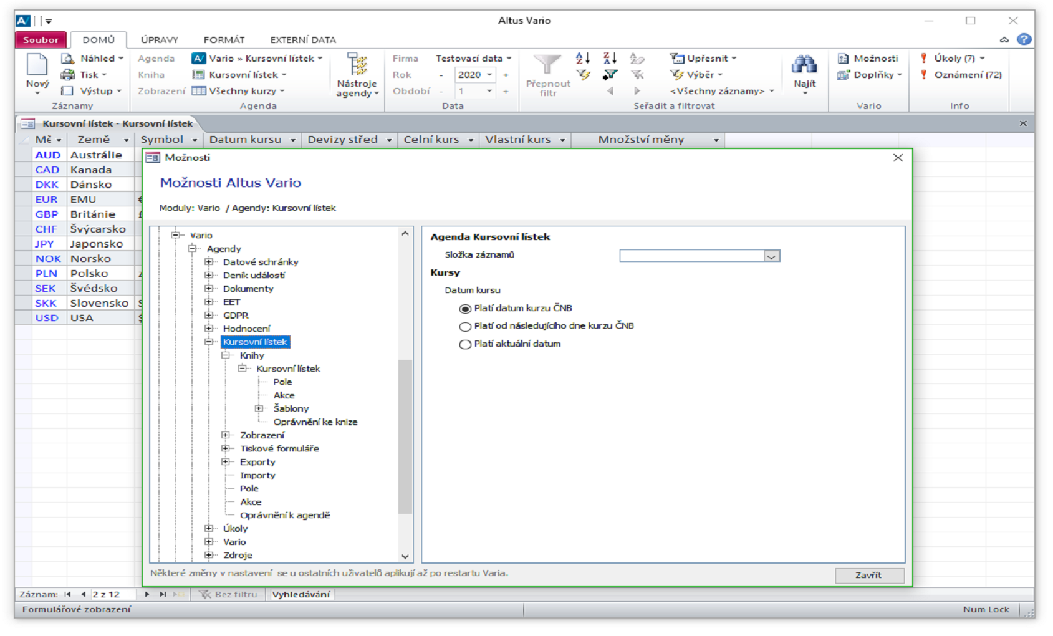Close the Možnosti dialog with X

click(x=898, y=158)
